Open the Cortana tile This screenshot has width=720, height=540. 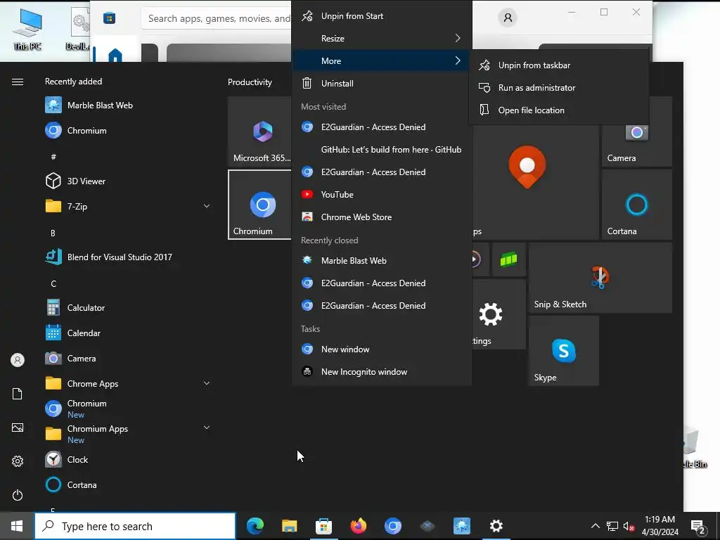(x=637, y=205)
